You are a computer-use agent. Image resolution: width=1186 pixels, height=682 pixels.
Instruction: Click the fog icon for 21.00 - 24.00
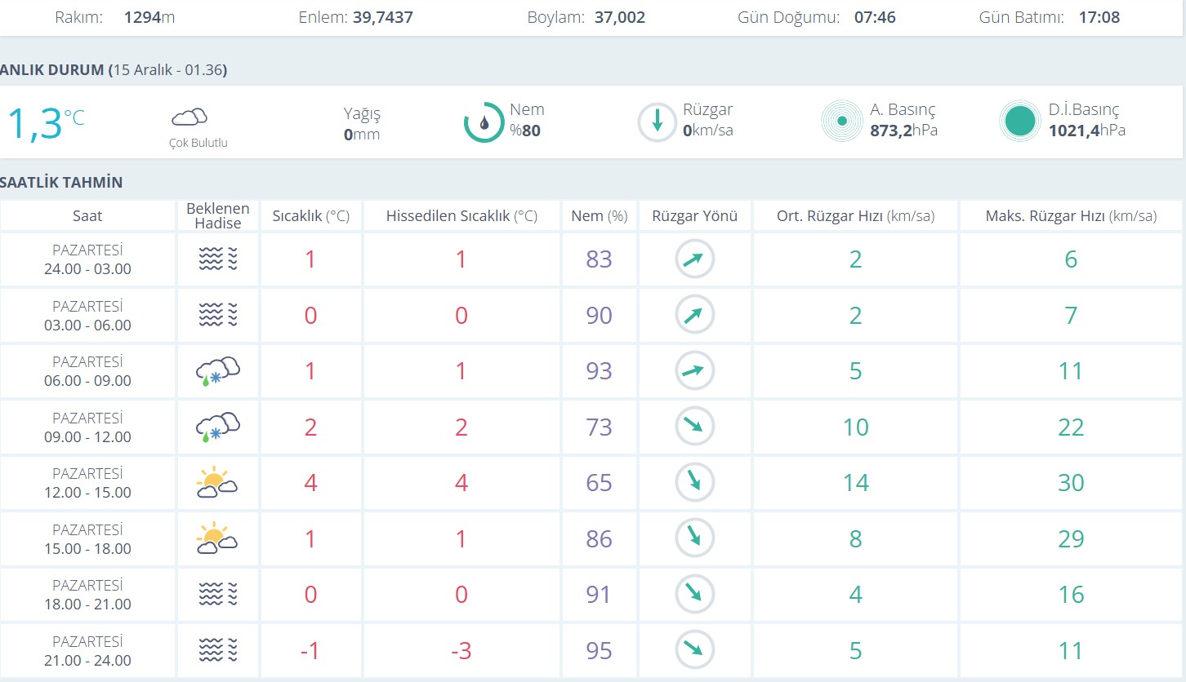coord(217,650)
